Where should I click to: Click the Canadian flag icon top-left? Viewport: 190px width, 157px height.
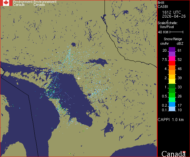click(6, 3)
